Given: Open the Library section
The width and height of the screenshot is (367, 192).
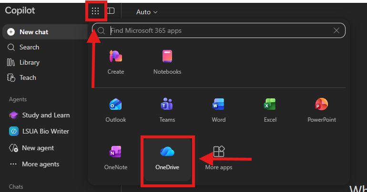Looking at the screenshot, I should [23, 63].
